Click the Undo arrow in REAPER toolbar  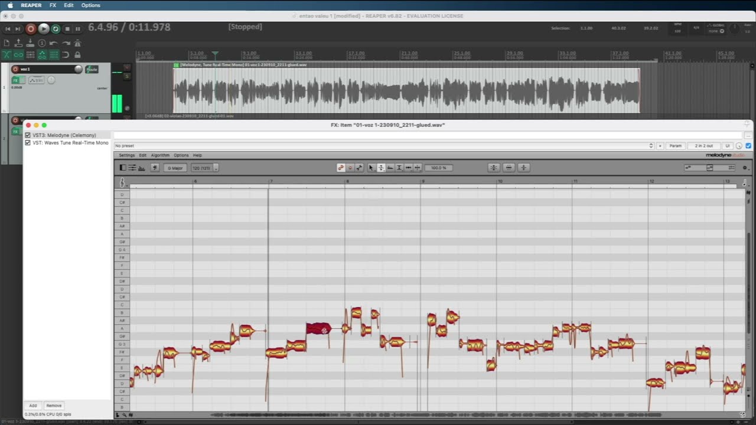[x=53, y=43]
